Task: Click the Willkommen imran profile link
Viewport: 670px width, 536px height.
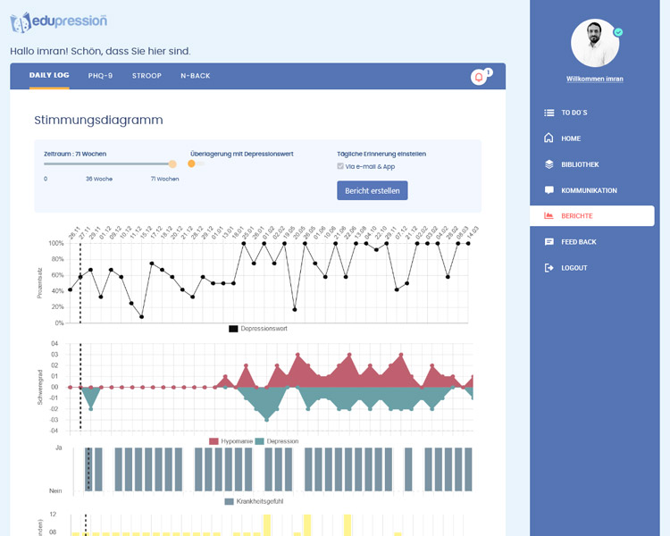Action: [x=594, y=79]
